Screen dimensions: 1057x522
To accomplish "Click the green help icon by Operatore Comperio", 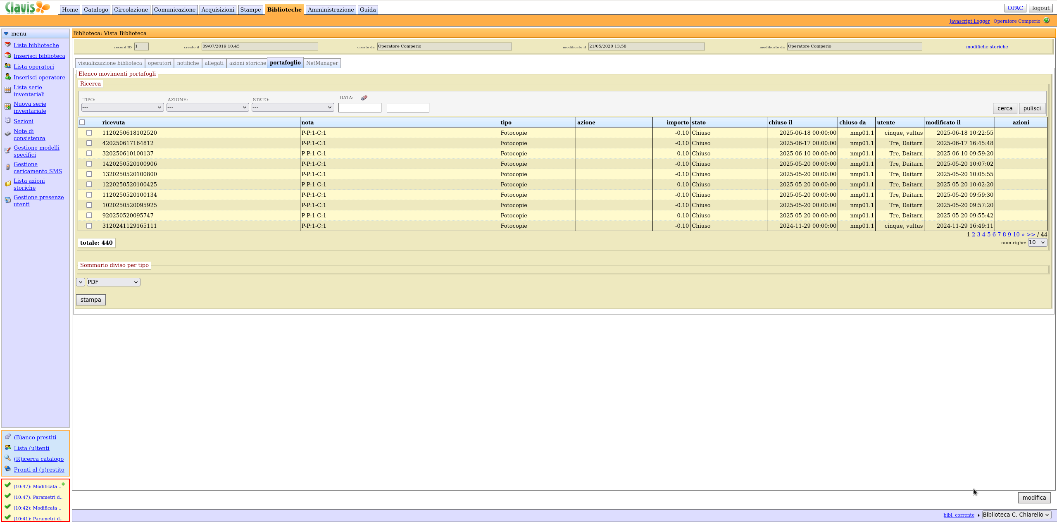I will 1046,20.
